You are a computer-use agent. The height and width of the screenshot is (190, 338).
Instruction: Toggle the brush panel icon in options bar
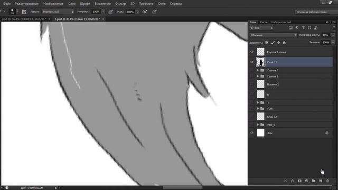[x=24, y=12]
